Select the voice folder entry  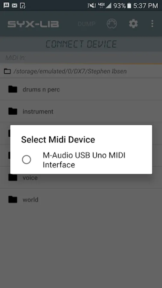(x=81, y=178)
